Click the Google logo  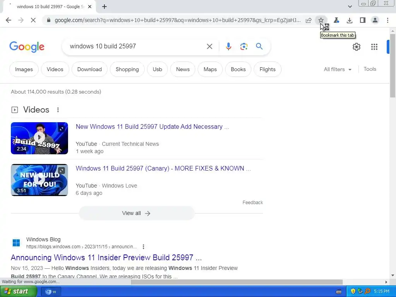27,47
